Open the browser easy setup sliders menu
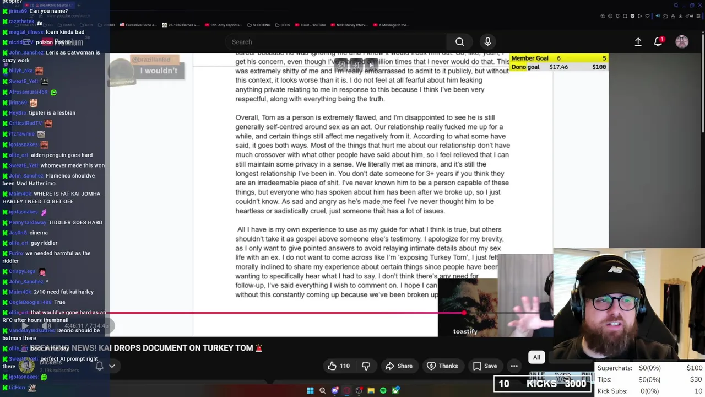Image resolution: width=705 pixels, height=397 pixels. 698,16
